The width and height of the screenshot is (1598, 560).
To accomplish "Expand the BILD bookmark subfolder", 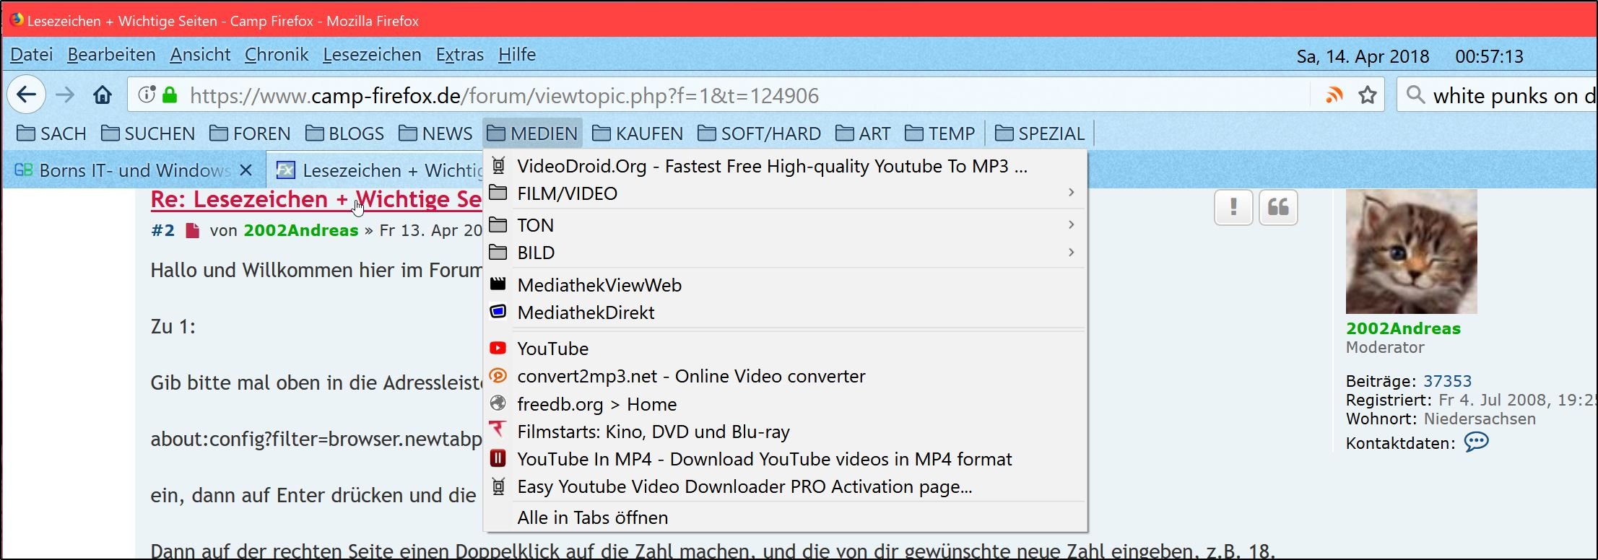I will [x=785, y=253].
